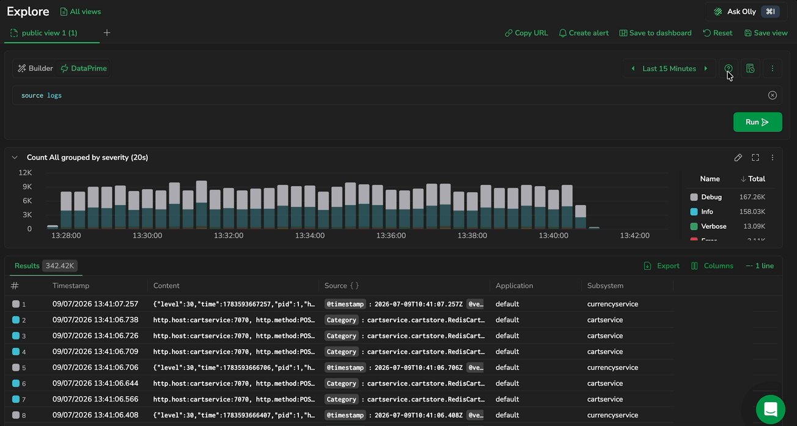Click the Subsystem column header
The width and height of the screenshot is (797, 426).
[605, 286]
